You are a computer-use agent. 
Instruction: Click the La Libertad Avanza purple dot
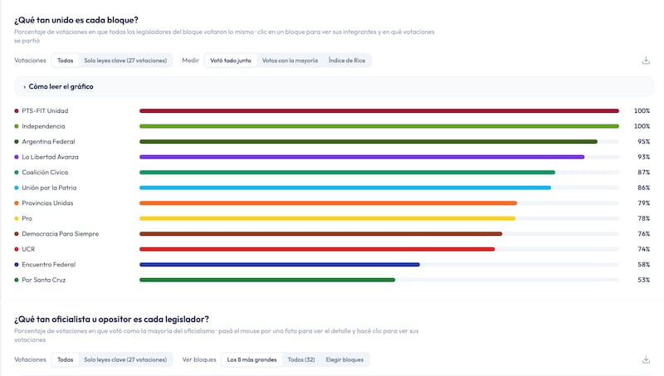17,157
